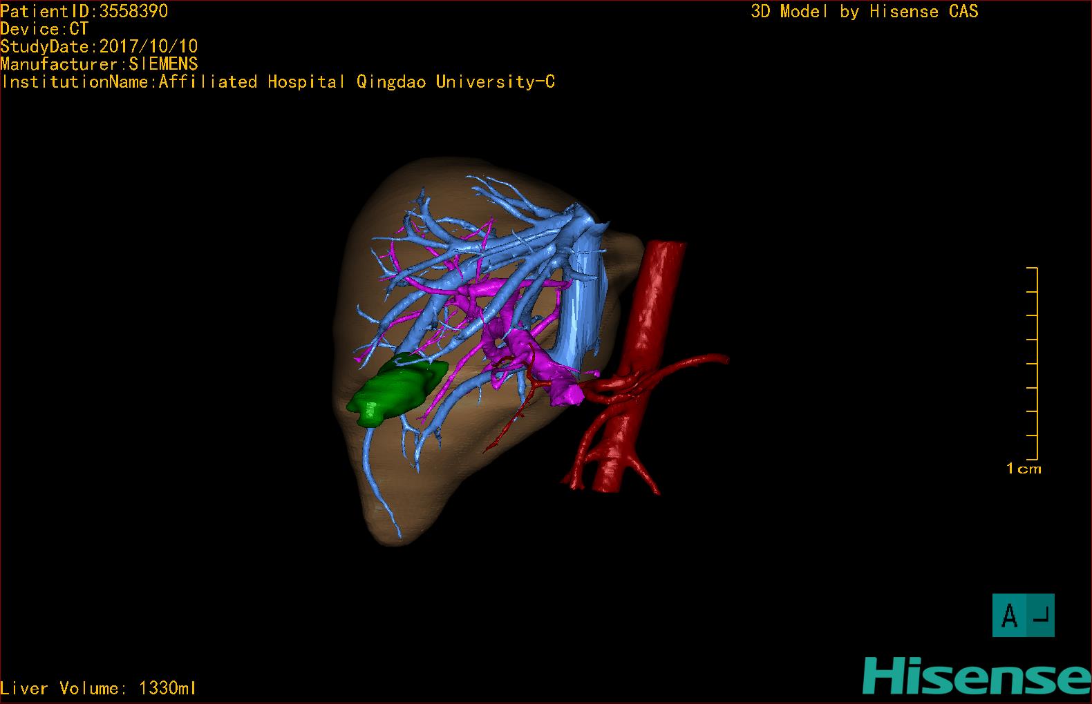Image resolution: width=1092 pixels, height=704 pixels.
Task: Click the Device:CT label
Action: 45,29
